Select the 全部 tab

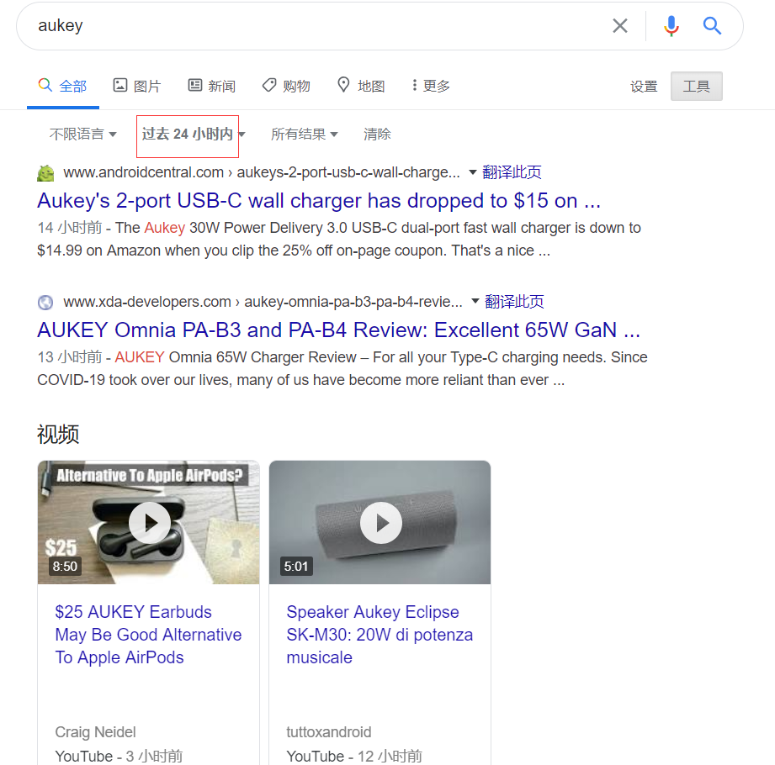point(63,86)
